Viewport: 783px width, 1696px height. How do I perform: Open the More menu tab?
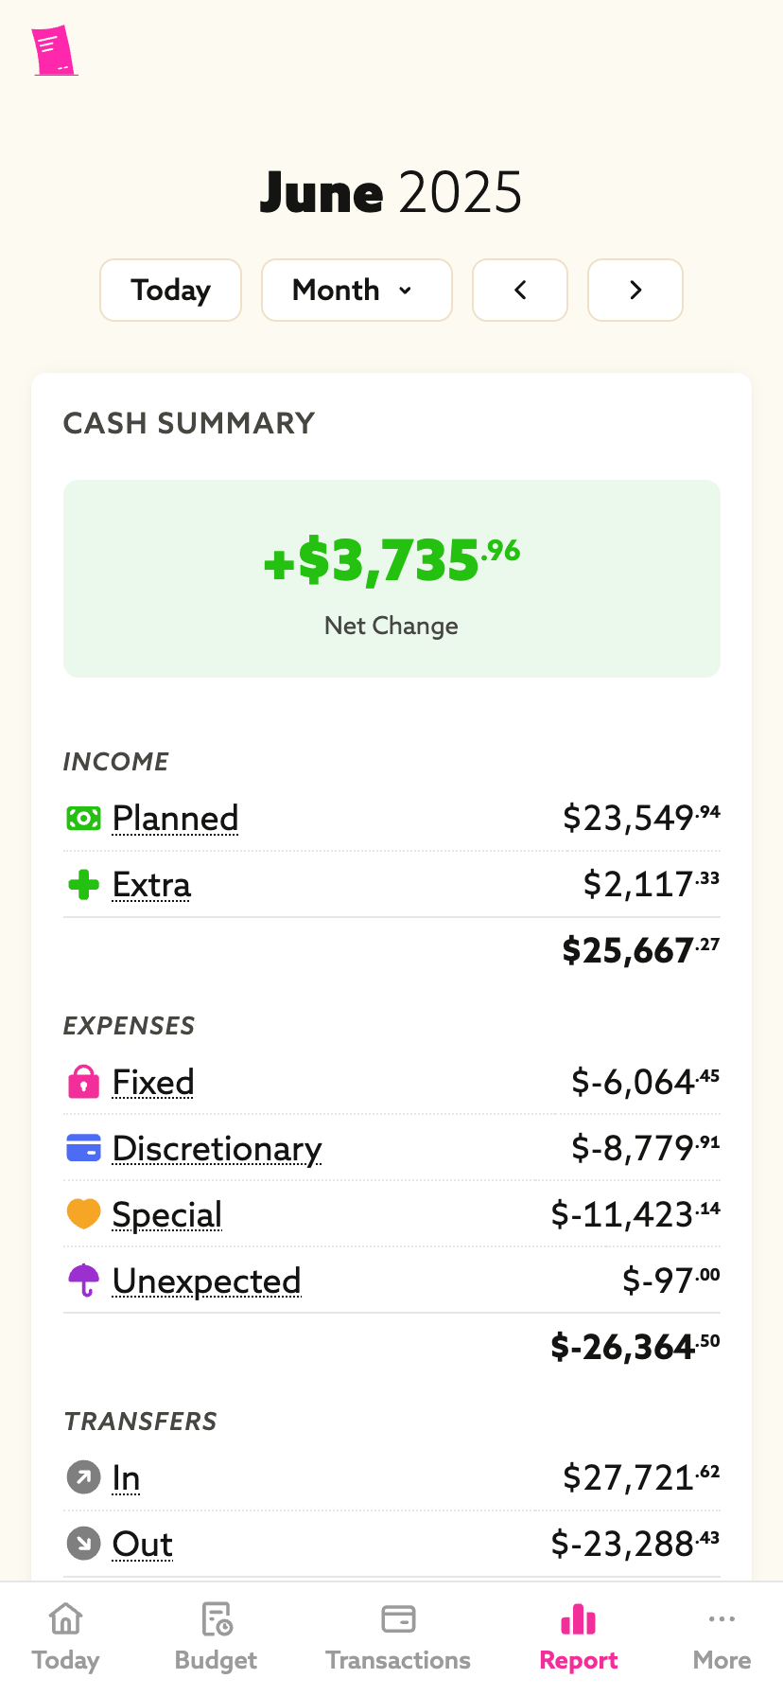pyautogui.click(x=722, y=1638)
